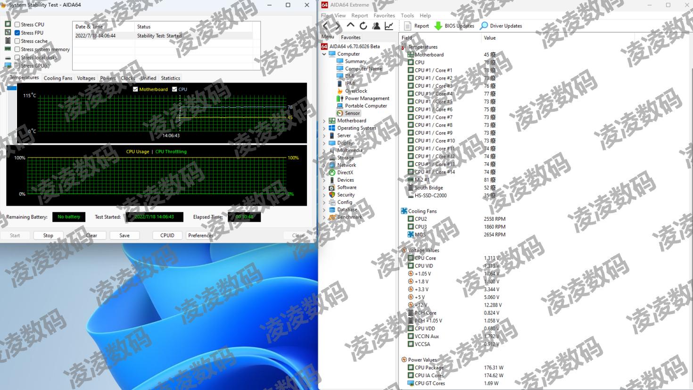Select Summary in the Computer tree
693x390 pixels.
tap(351, 61)
